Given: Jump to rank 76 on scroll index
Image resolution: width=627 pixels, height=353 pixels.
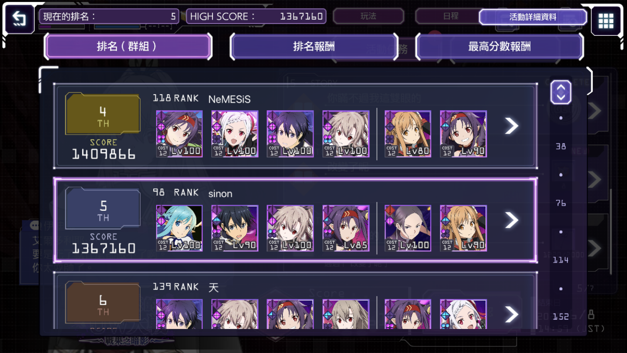Looking at the screenshot, I should 561,203.
